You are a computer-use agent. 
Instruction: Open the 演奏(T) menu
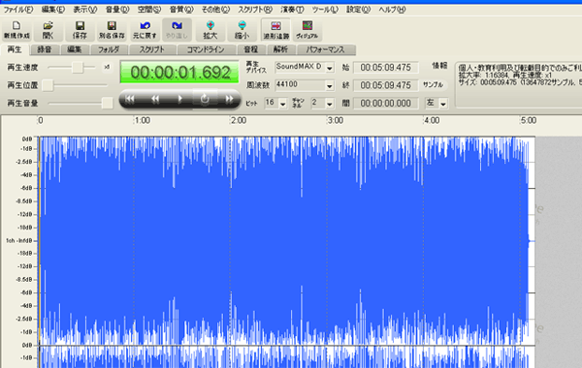tap(292, 10)
